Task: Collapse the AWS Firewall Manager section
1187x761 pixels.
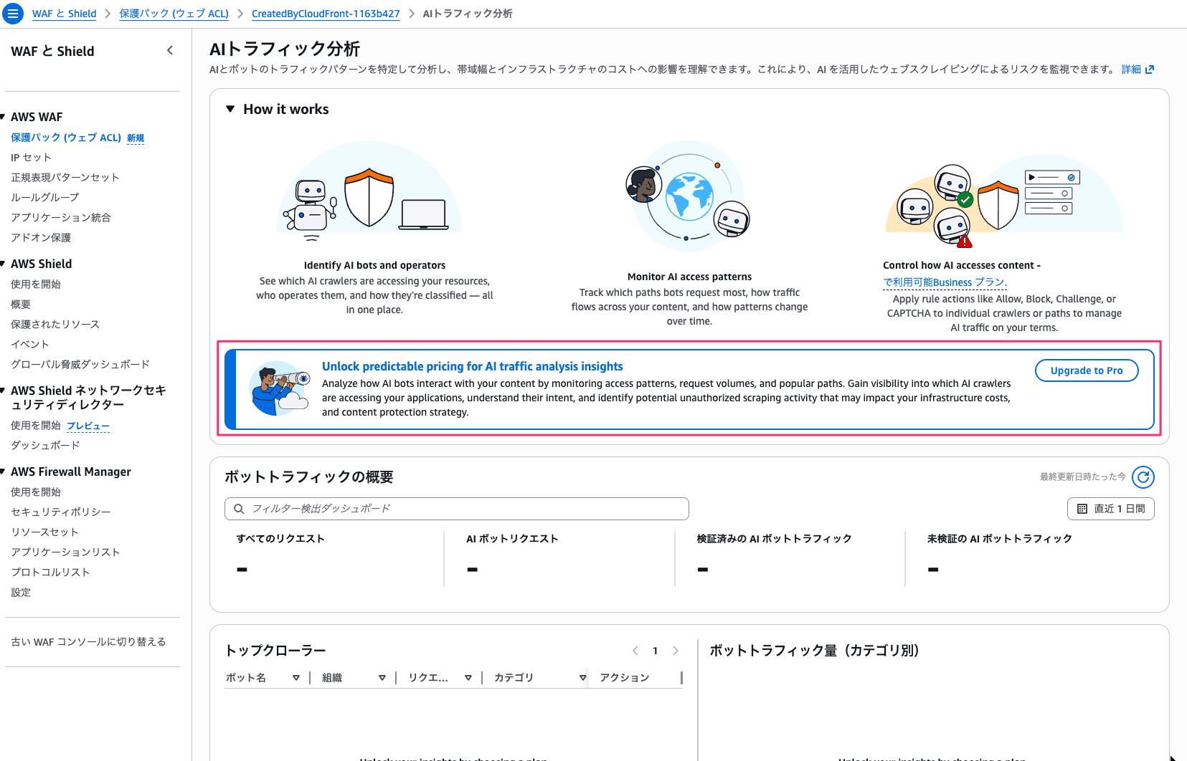Action: [x=3, y=472]
